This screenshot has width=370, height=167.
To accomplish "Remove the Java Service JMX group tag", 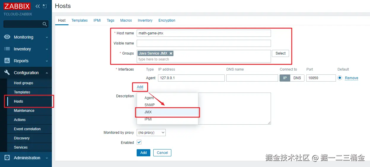I will (171, 53).
